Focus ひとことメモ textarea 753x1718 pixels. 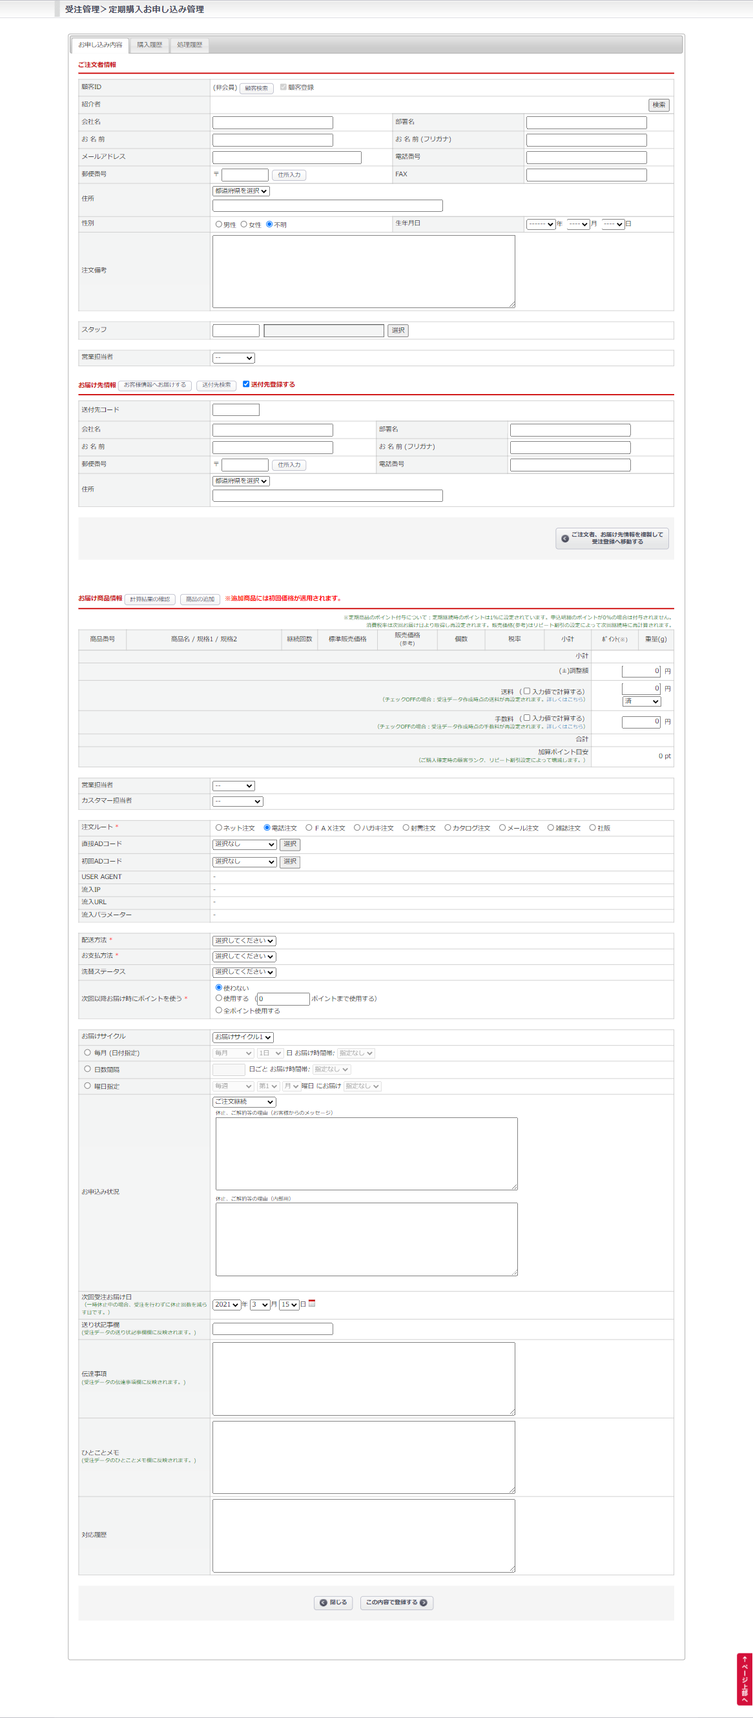(x=364, y=1457)
